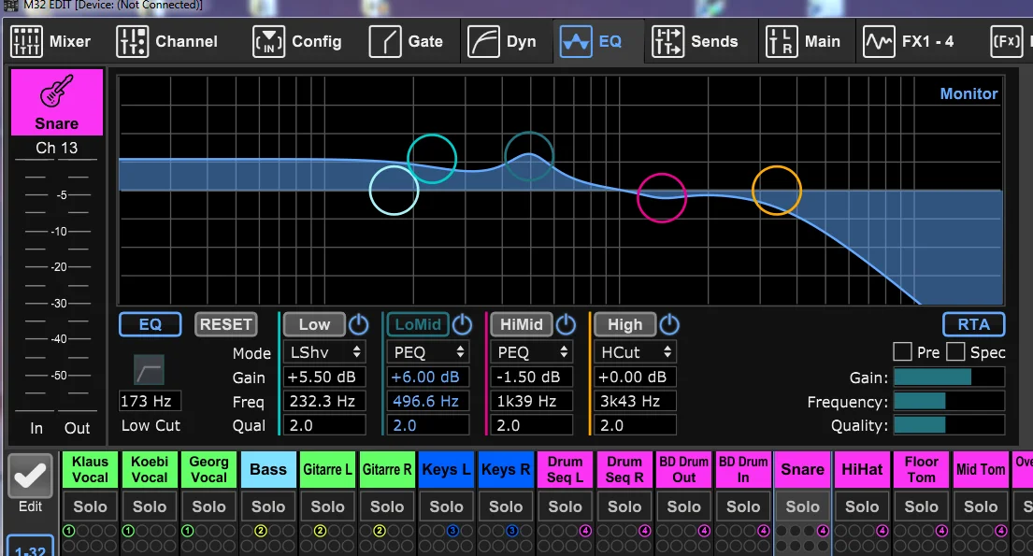Open the Gate section icon

click(385, 41)
